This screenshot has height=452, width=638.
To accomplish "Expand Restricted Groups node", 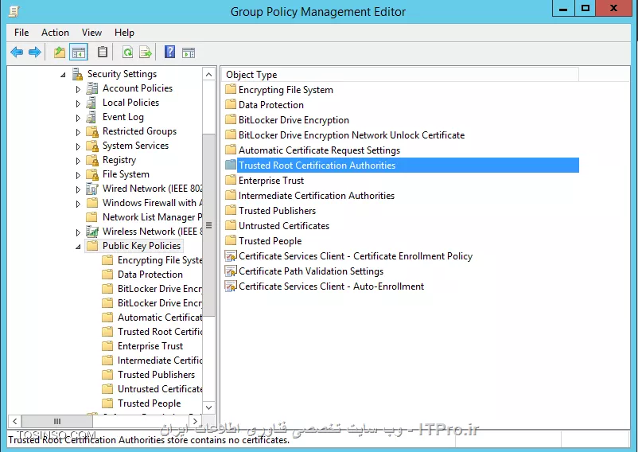I will (78, 132).
